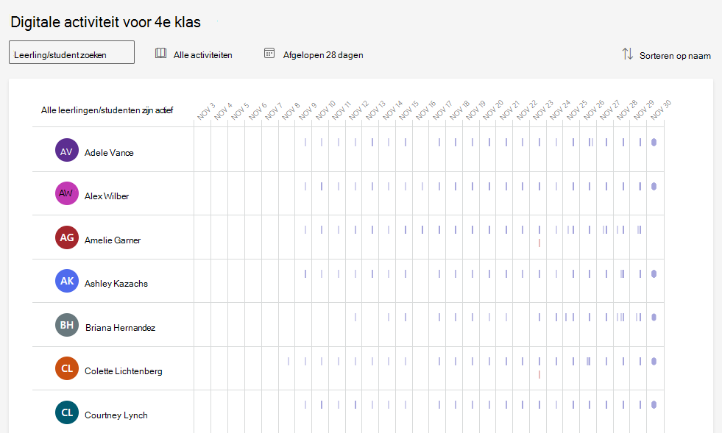Image resolution: width=722 pixels, height=433 pixels.
Task: Click Adele Vance's Nov 30 activity dot
Action: pos(654,142)
